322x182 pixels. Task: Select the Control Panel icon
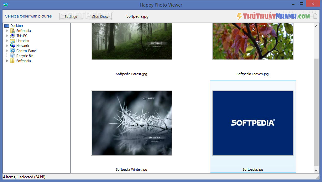click(x=13, y=51)
